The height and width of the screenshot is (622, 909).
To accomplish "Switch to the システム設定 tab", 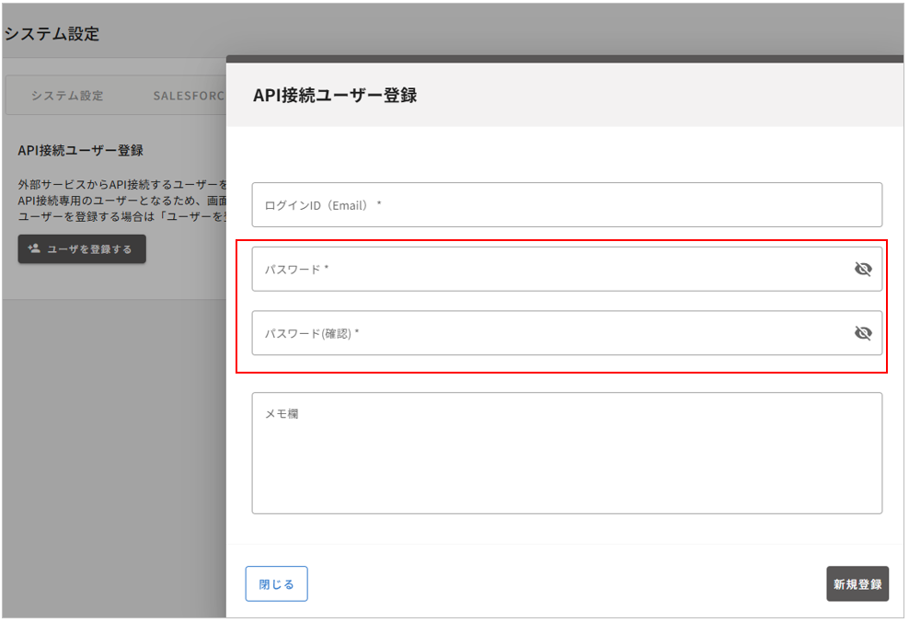I will [x=67, y=96].
